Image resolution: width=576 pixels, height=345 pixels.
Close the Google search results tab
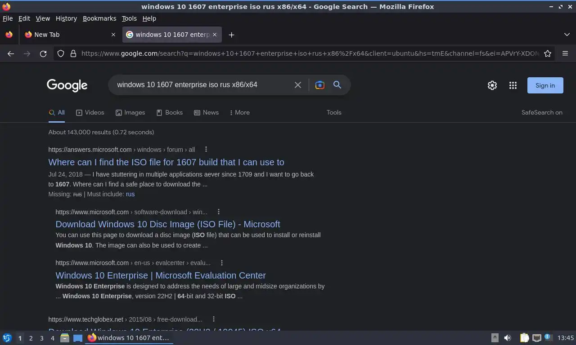pos(215,35)
